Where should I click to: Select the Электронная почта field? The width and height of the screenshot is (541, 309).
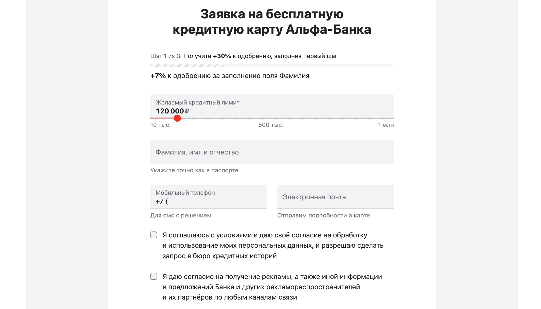335,197
